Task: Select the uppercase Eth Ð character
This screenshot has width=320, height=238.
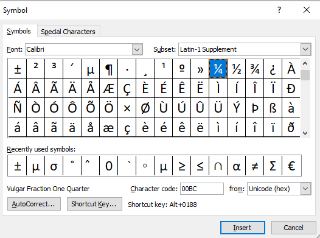Action: tap(291, 88)
